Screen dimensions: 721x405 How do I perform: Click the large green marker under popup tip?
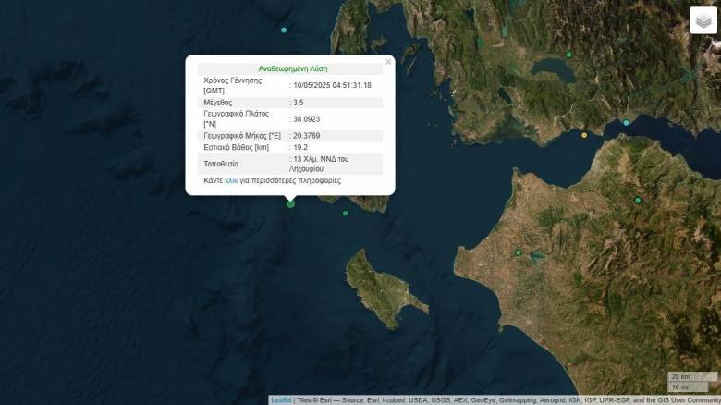tap(290, 202)
